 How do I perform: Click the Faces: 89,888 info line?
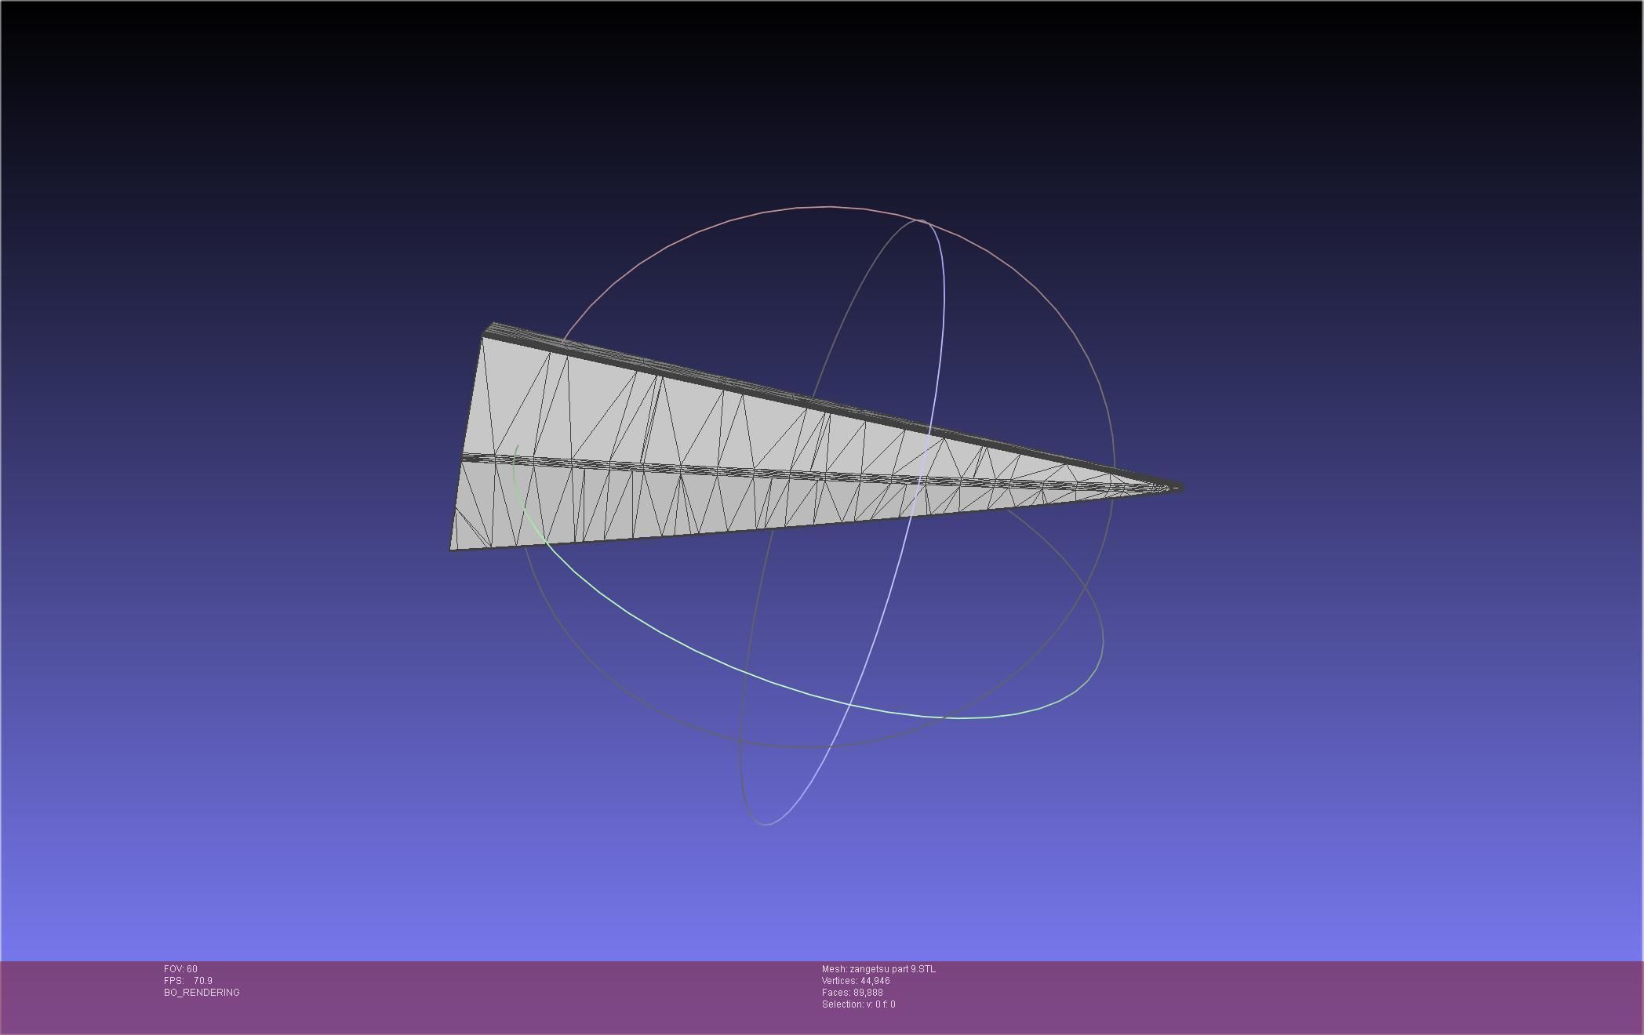pyautogui.click(x=853, y=993)
